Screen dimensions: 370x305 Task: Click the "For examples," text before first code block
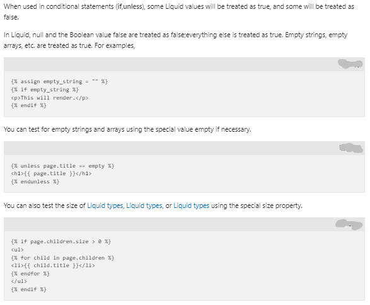coord(115,45)
